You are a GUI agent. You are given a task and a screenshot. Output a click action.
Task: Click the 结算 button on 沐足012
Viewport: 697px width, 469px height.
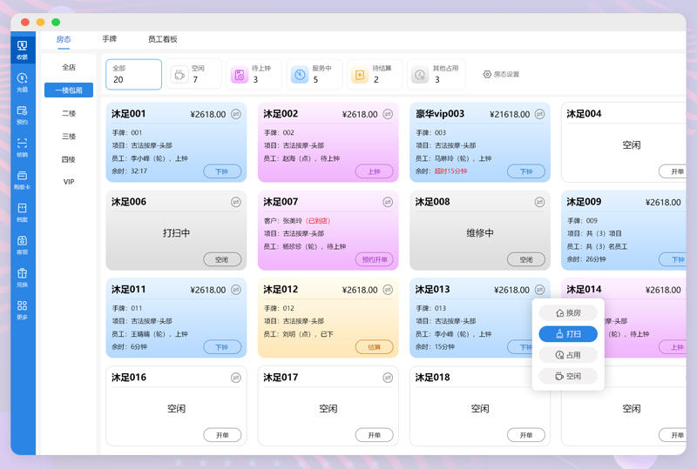pyautogui.click(x=374, y=347)
